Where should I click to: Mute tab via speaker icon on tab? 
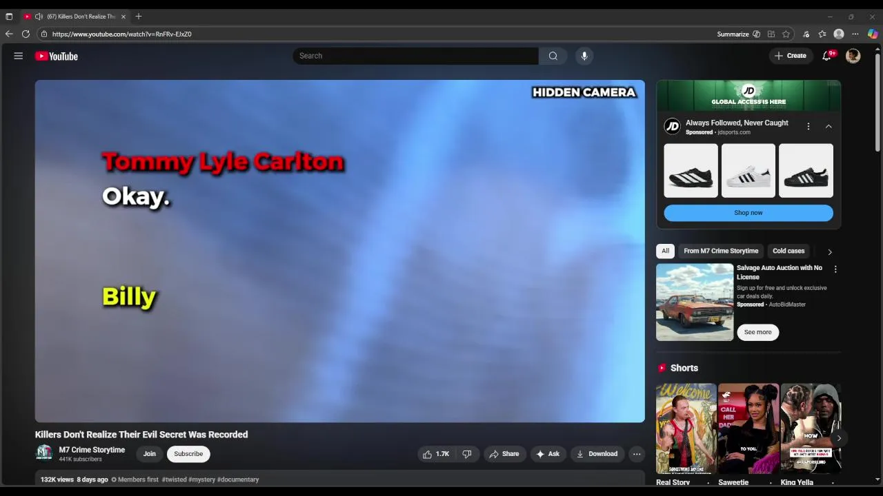point(39,17)
